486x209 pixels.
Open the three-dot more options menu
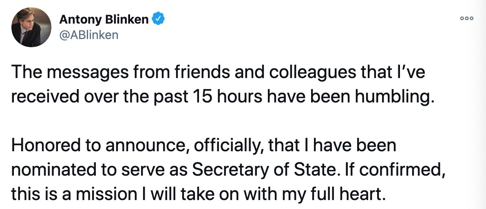click(x=466, y=19)
